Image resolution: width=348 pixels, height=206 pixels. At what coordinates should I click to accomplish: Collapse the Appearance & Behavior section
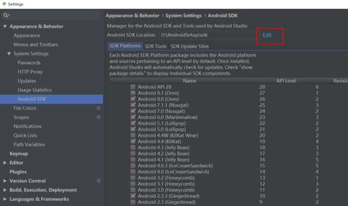[5, 26]
